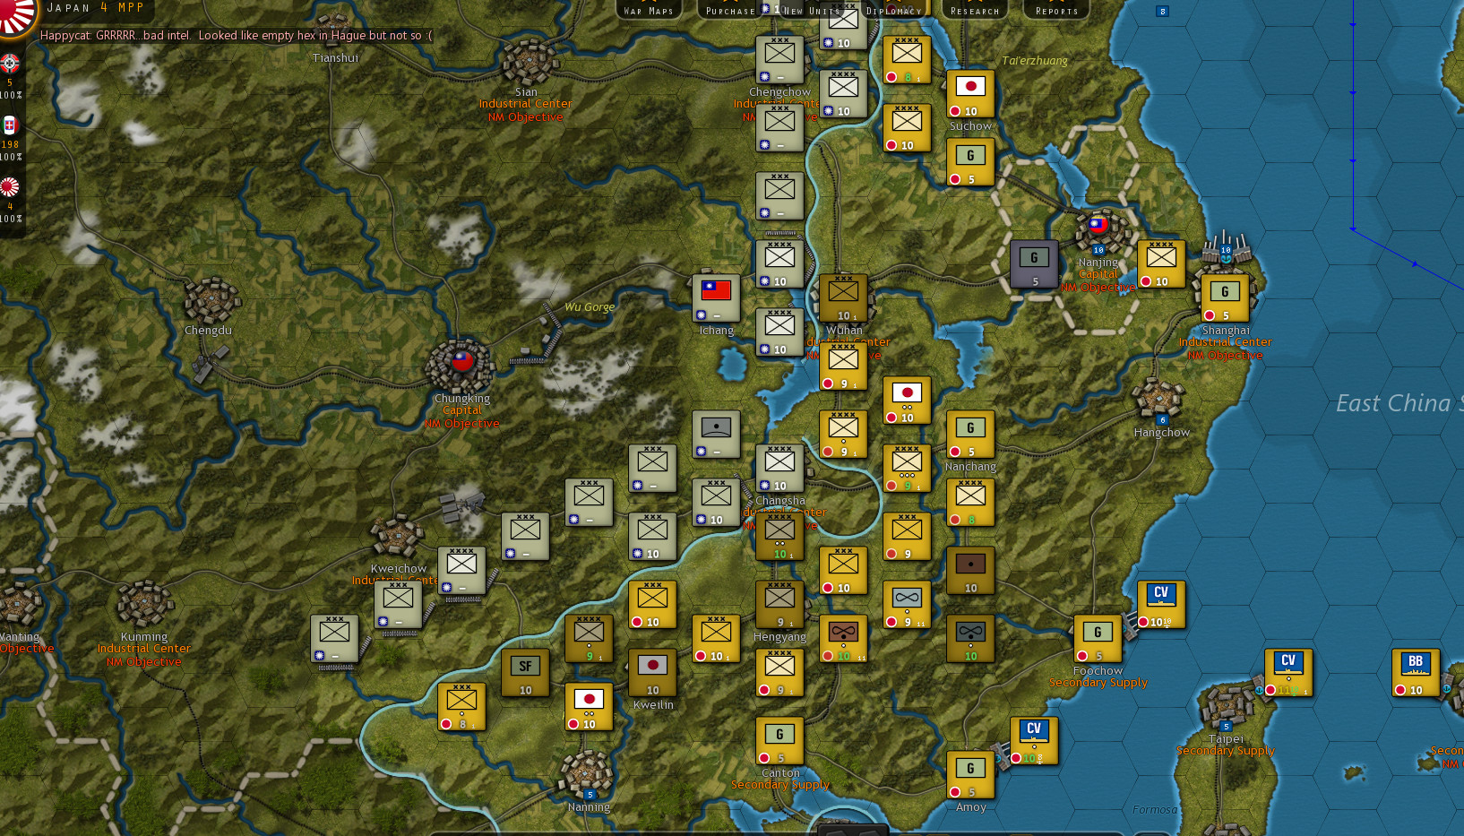Image resolution: width=1464 pixels, height=836 pixels.
Task: Select the Chinese army unit above Changsha label
Action: [779, 469]
